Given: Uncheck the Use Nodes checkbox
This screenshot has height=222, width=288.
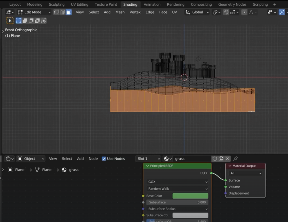Looking at the screenshot, I should pos(104,159).
